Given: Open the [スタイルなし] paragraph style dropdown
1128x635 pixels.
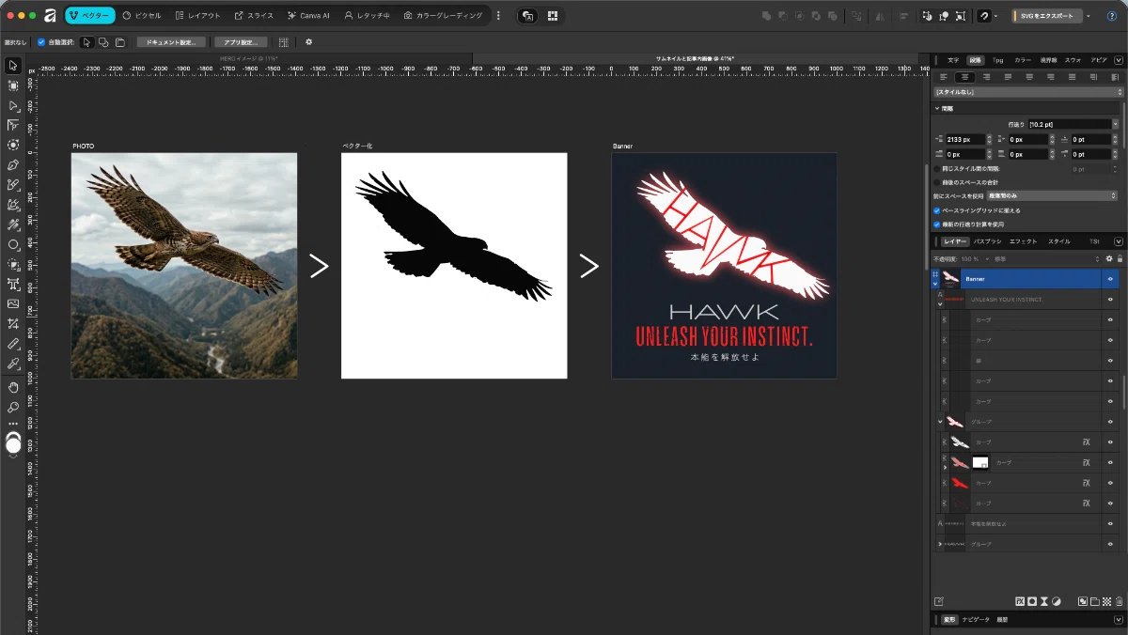Looking at the screenshot, I should pyautogui.click(x=1028, y=92).
